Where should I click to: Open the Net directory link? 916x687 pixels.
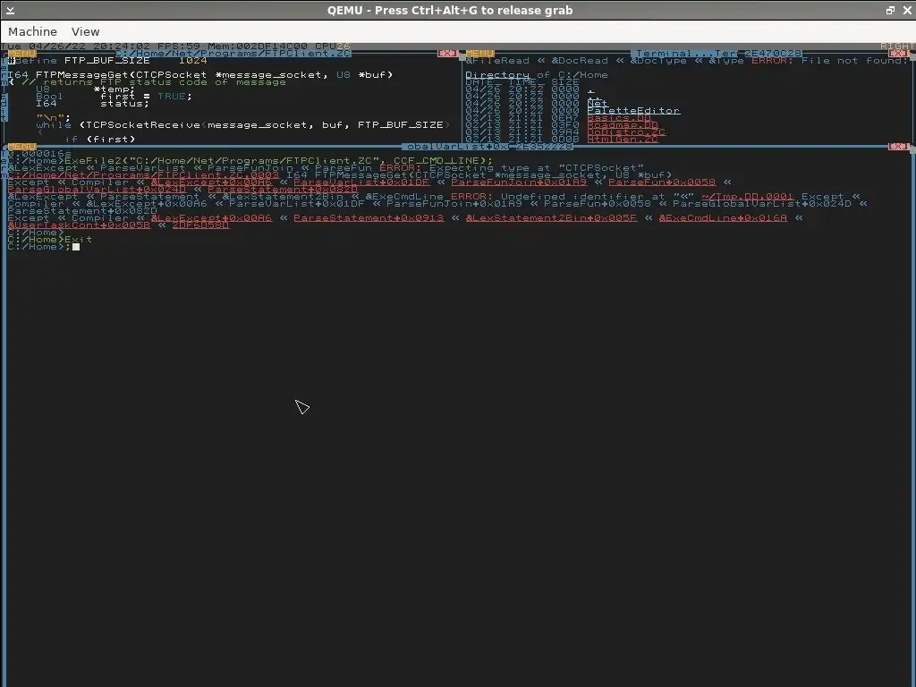[x=597, y=104]
